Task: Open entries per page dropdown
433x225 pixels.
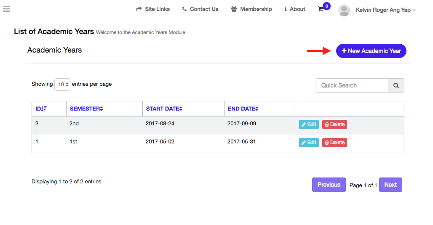Action: pyautogui.click(x=62, y=85)
